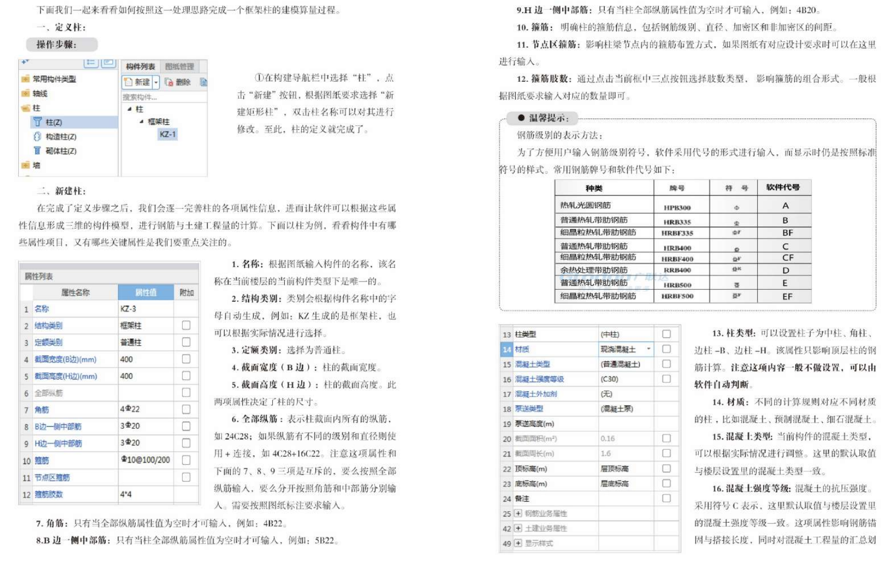
Task: Click the list view icon above navigation tree
Action: click(91, 63)
